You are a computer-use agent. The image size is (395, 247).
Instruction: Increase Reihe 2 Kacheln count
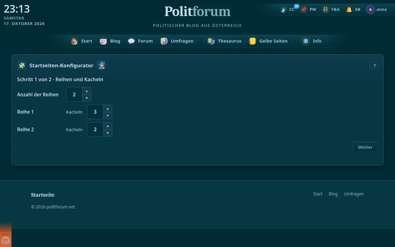pos(108,126)
